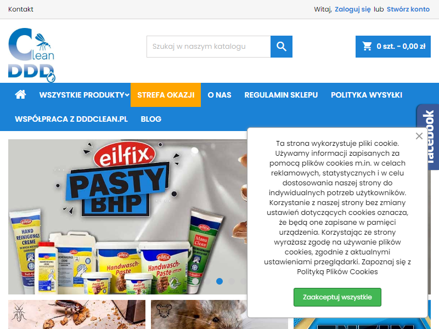This screenshot has height=329, width=439.
Task: Open the Kontakt link
Action: 21,9
